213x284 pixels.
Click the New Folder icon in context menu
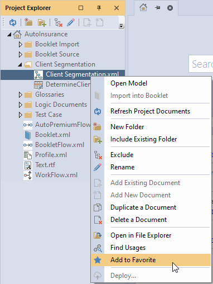pyautogui.click(x=97, y=126)
